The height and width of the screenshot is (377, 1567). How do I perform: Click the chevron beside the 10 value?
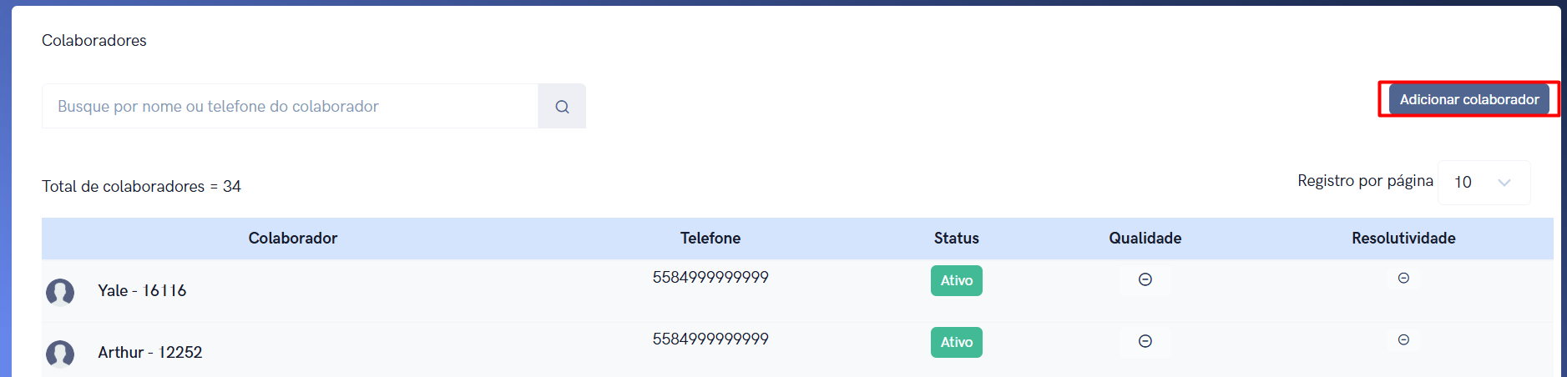[x=1504, y=183]
